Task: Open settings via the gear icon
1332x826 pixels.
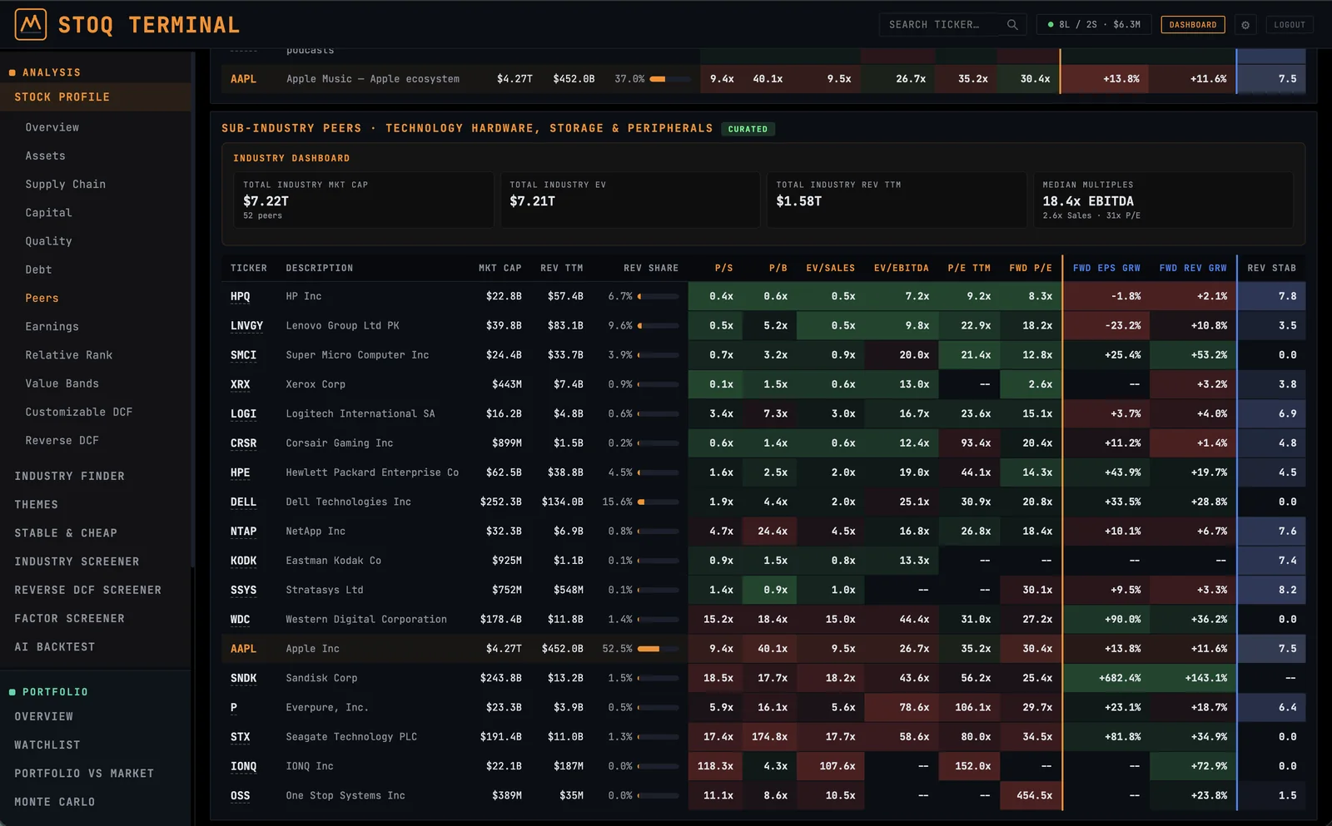Action: tap(1245, 25)
